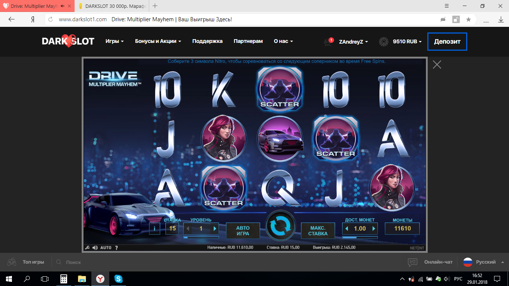Open Windows taskbar search
The width and height of the screenshot is (509, 286).
coord(27,279)
